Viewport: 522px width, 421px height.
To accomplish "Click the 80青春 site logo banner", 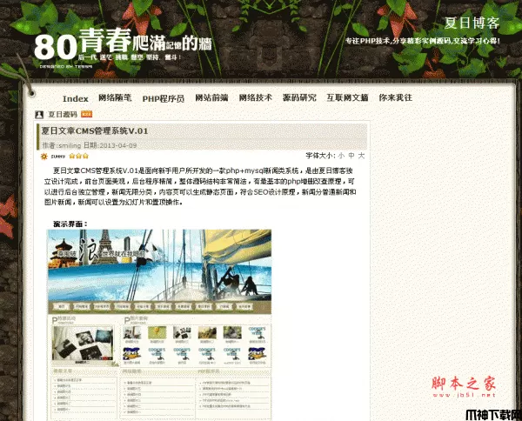I will coord(123,47).
